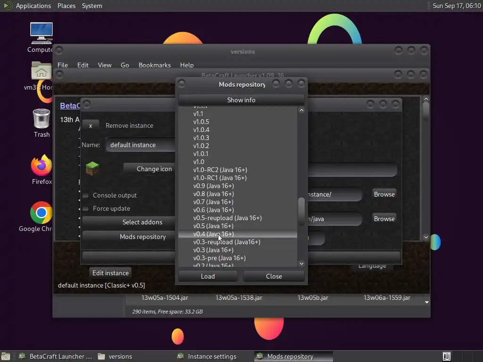Select v1.0-RC2 (Java 16+) entry
483x362 pixels.
point(238,170)
